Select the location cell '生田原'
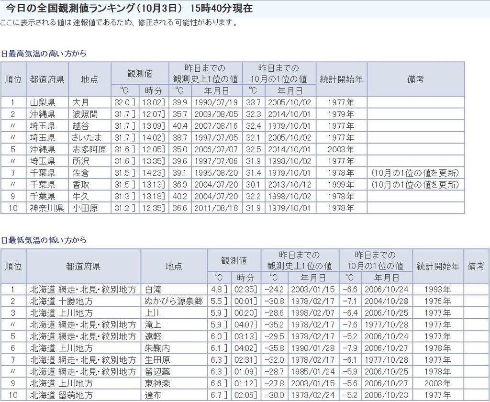Viewport: 490px width, 402px height. click(x=174, y=360)
